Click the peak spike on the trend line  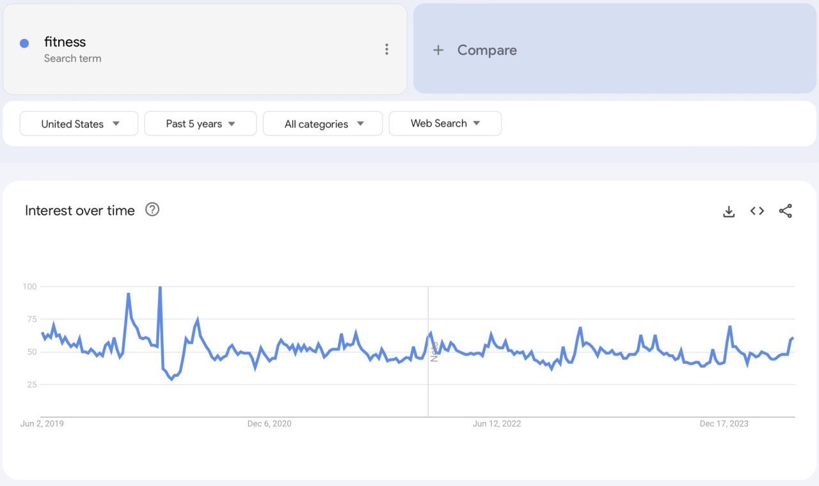tap(160, 288)
